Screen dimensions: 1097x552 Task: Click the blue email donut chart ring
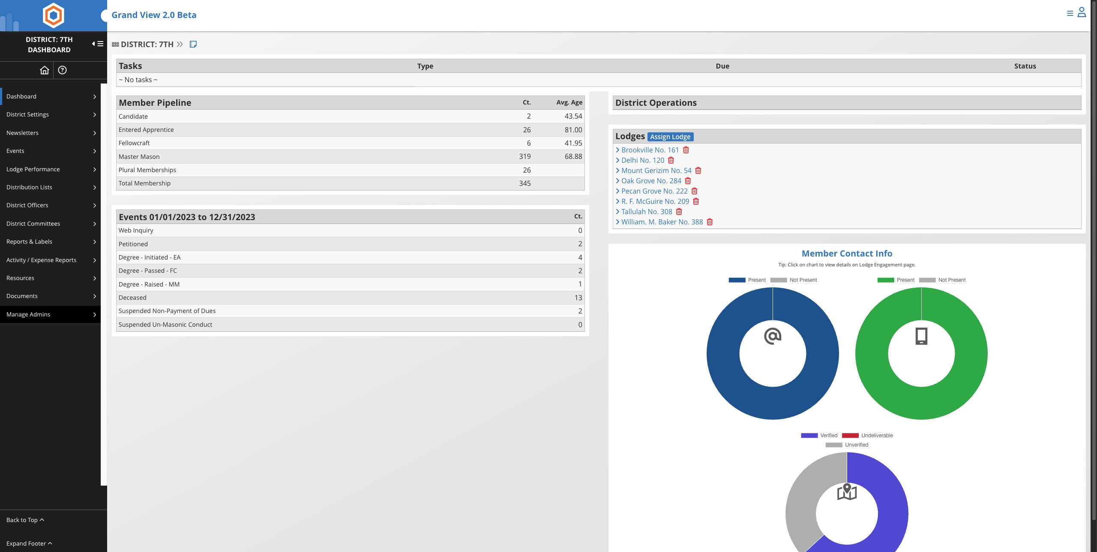tap(723, 353)
